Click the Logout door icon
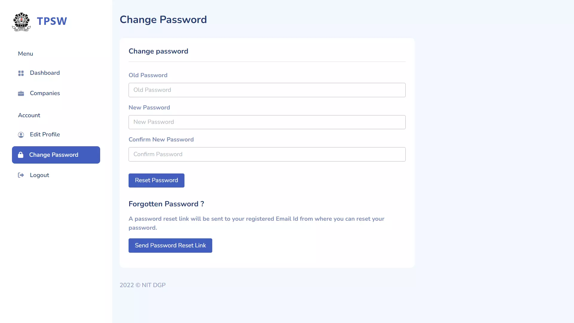 point(21,175)
